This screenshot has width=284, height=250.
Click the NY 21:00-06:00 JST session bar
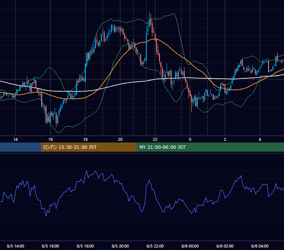point(210,147)
